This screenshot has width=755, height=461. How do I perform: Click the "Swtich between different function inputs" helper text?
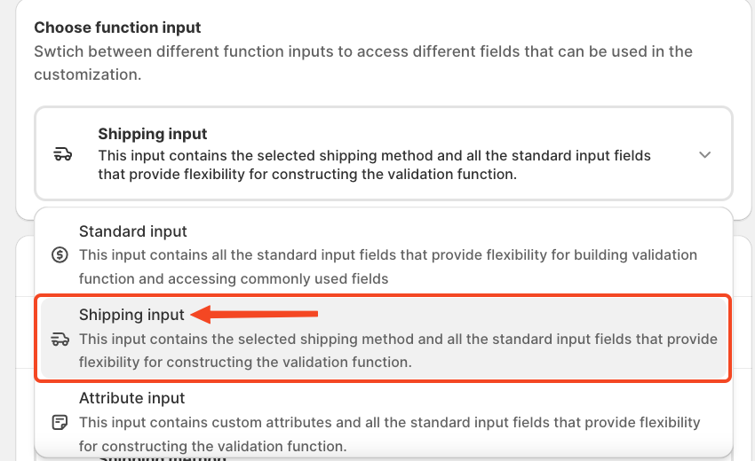click(x=362, y=63)
